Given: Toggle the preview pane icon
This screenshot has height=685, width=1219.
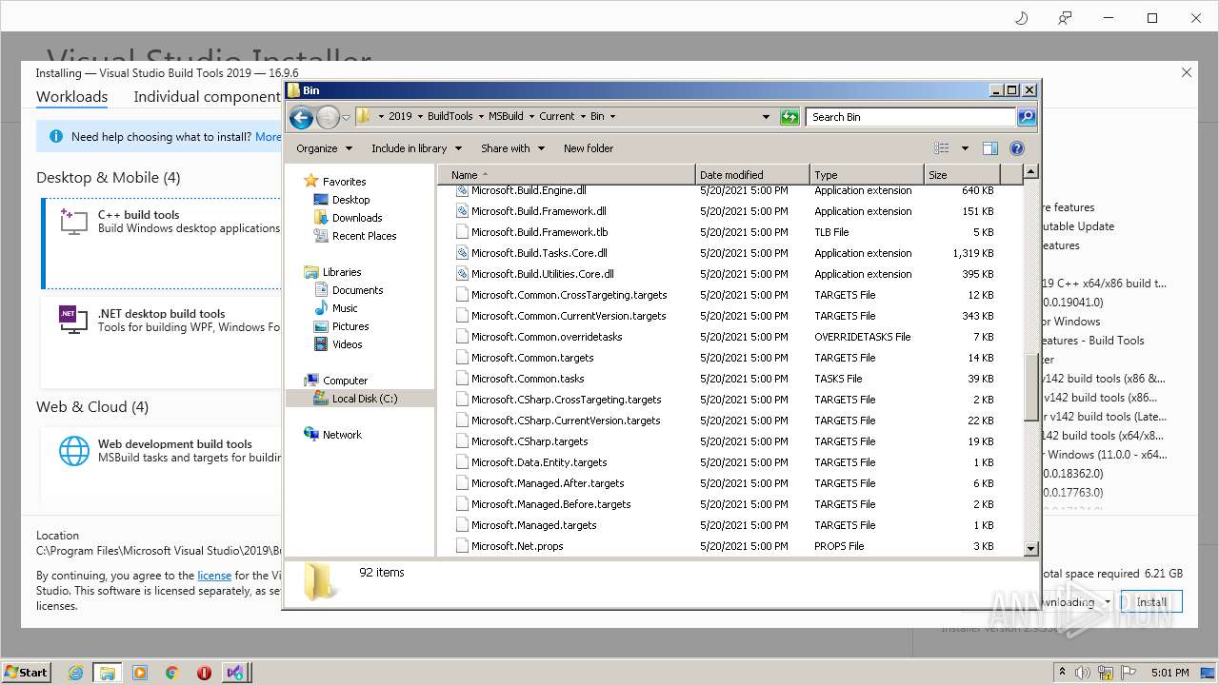Looking at the screenshot, I should pos(990,148).
